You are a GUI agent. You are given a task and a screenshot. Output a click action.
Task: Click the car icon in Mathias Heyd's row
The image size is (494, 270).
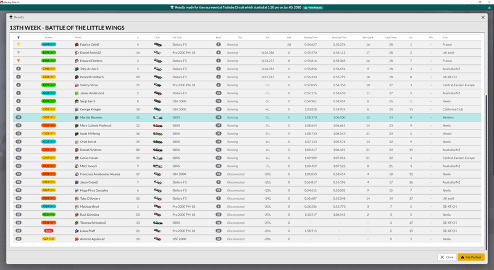tap(158, 207)
